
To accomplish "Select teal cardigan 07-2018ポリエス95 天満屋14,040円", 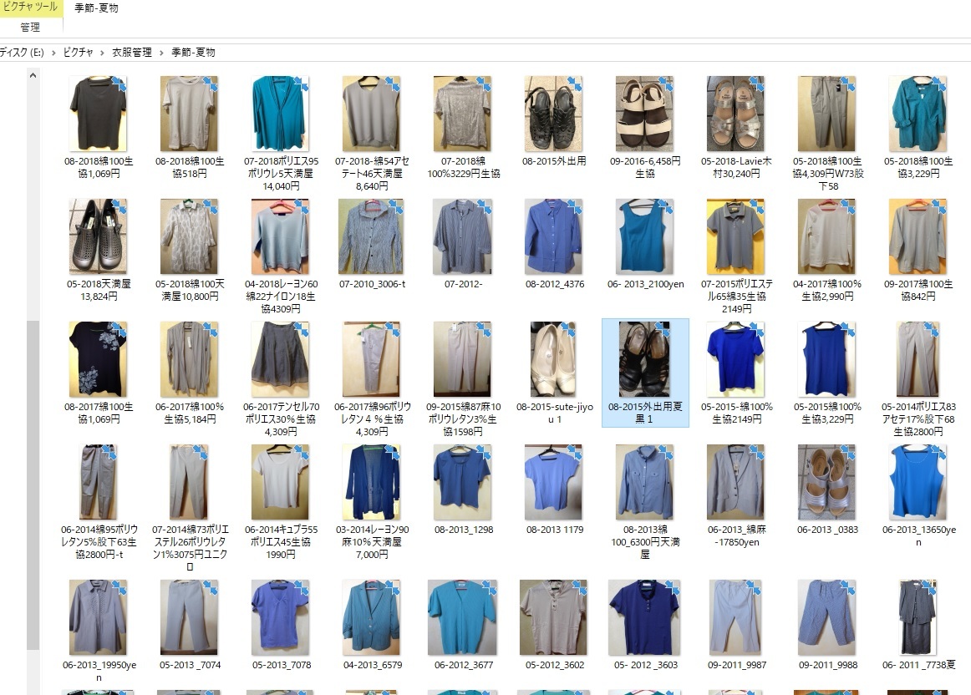I will (x=281, y=114).
